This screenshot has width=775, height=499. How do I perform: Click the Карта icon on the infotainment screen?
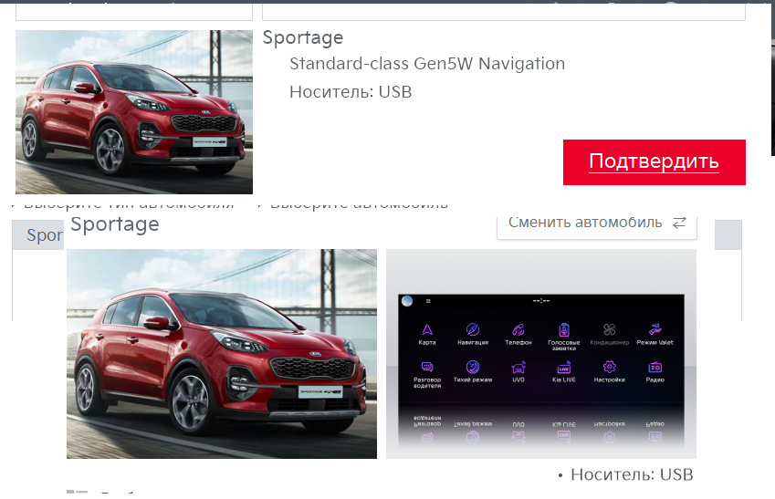(x=427, y=330)
